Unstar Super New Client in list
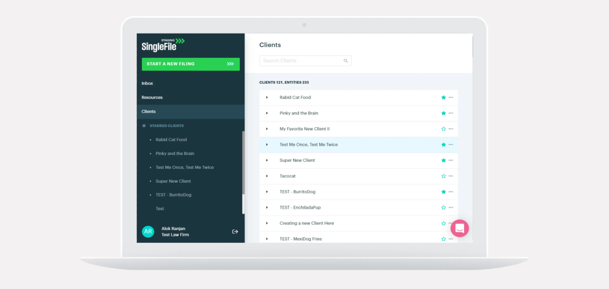This screenshot has width=609, height=289. pos(443,160)
